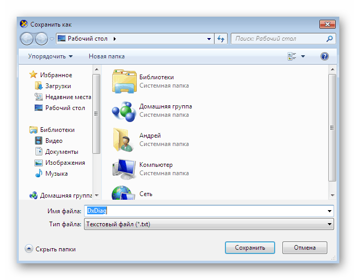This screenshot has height=280, width=356.
Task: Click the Back navigation arrow
Action: pyautogui.click(x=27, y=39)
